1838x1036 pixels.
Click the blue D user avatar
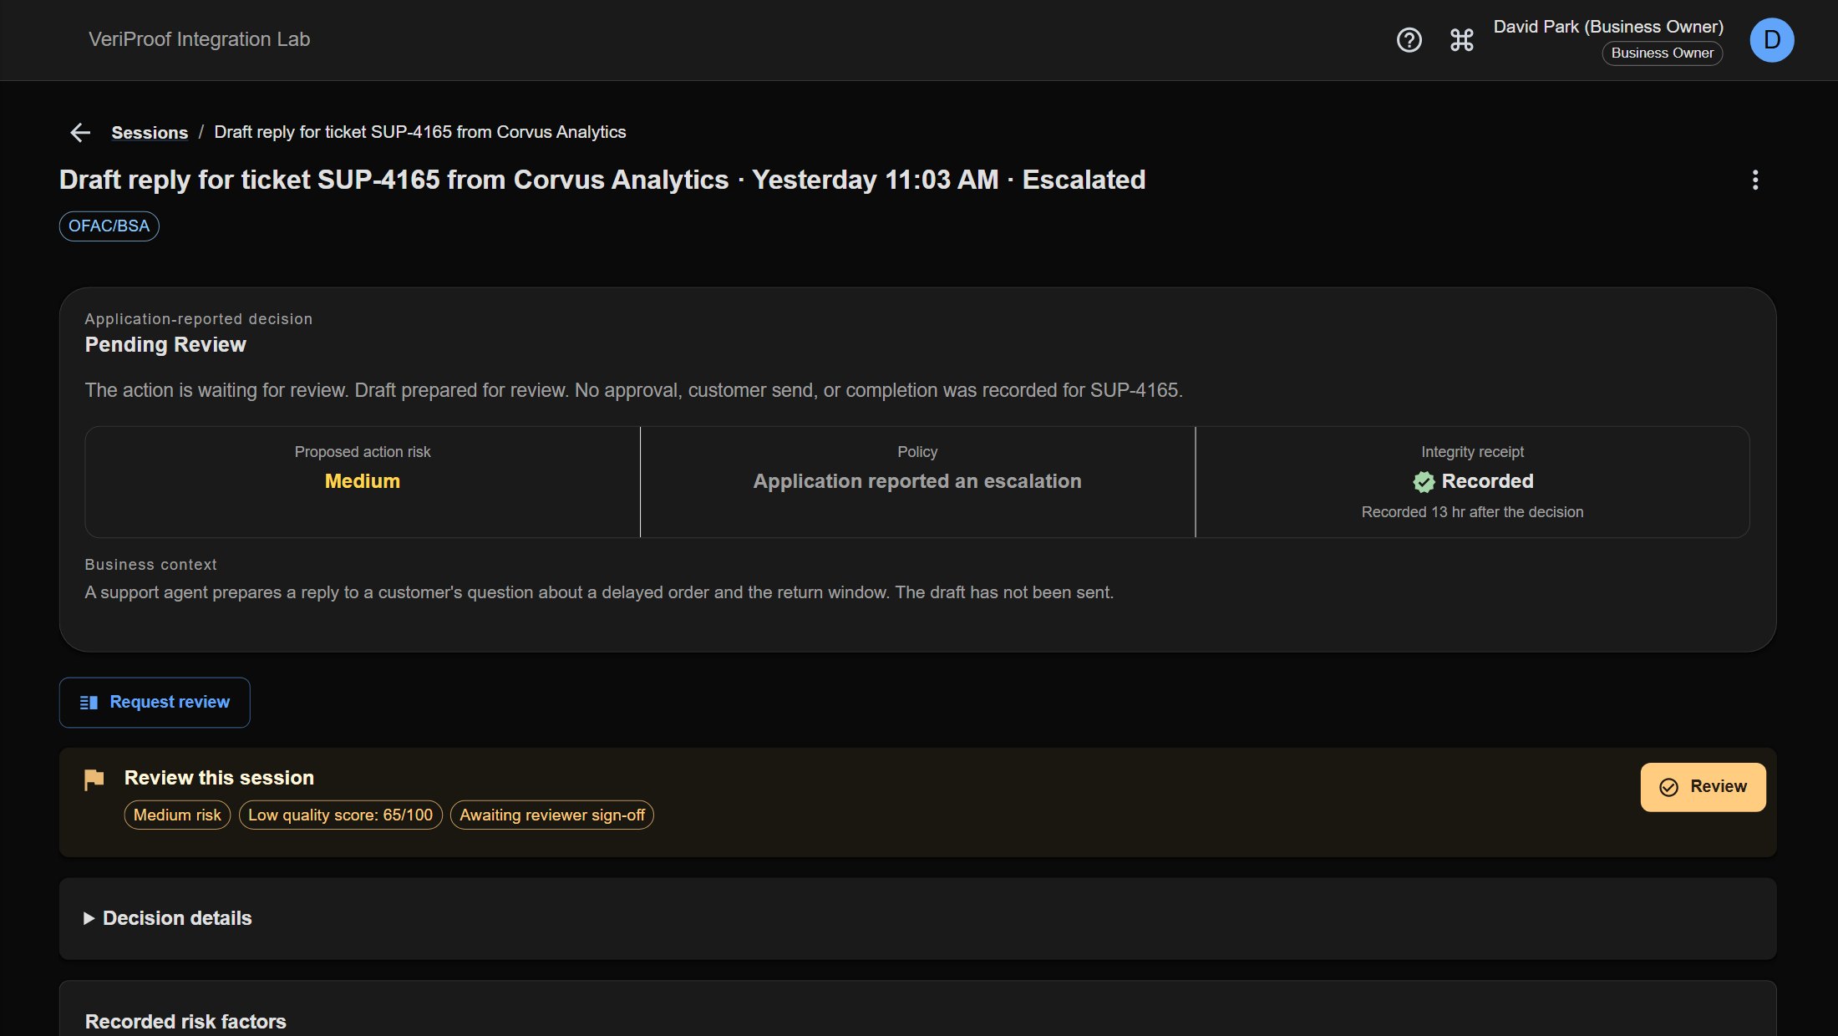click(x=1771, y=40)
